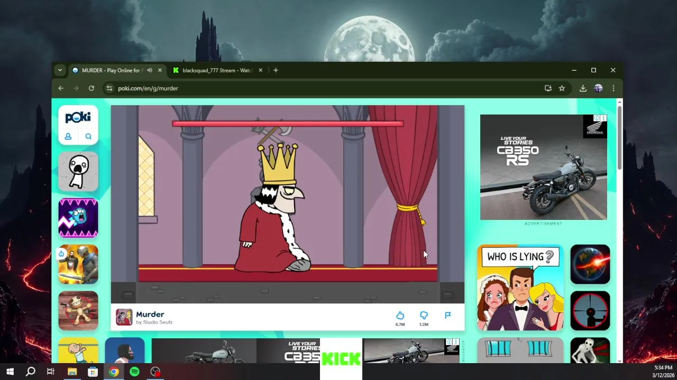
Task: Open File Explorer from the taskbar
Action: point(72,372)
